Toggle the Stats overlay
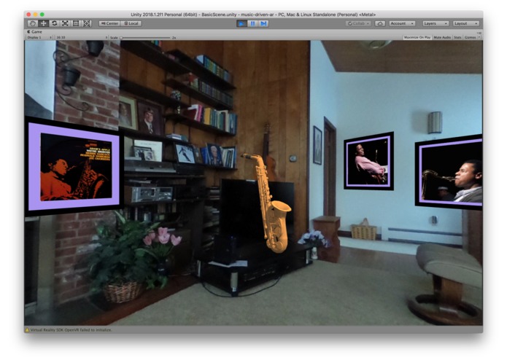The image size is (507, 360). [457, 37]
